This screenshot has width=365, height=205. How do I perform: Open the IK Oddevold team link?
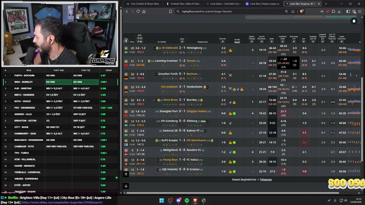[170, 48]
